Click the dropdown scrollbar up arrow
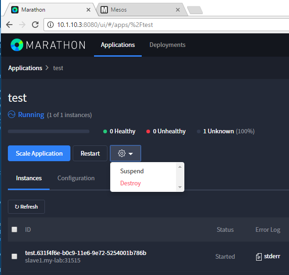 [x=180, y=167]
